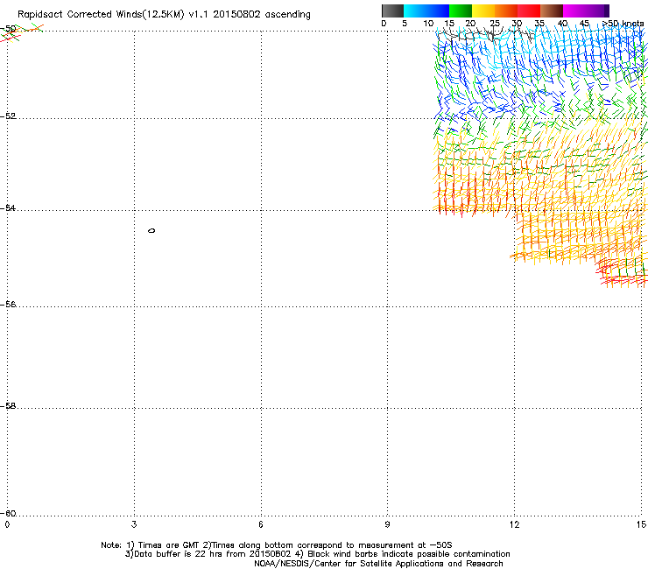Click the red wind barbs cluster at far right edge
The width and height of the screenshot is (648, 569).
pyautogui.click(x=622, y=273)
